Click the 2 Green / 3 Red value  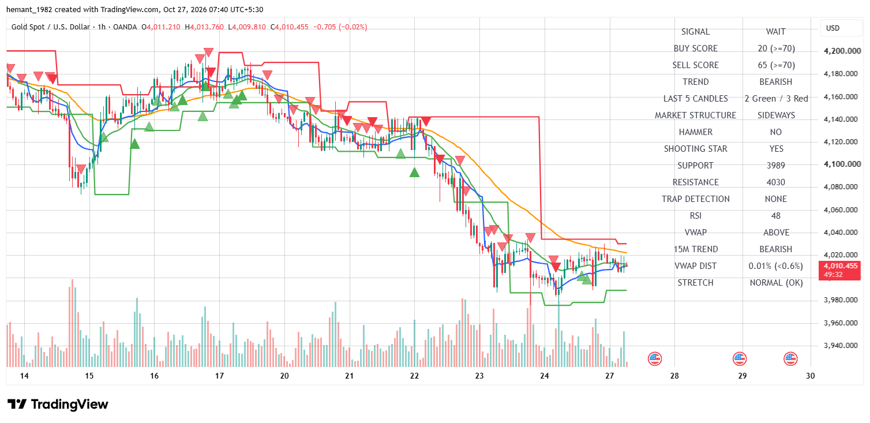click(x=776, y=99)
